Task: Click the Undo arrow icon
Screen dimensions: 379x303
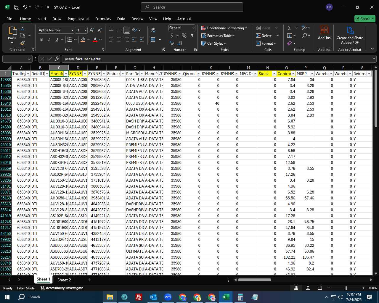Action: tap(25, 7)
